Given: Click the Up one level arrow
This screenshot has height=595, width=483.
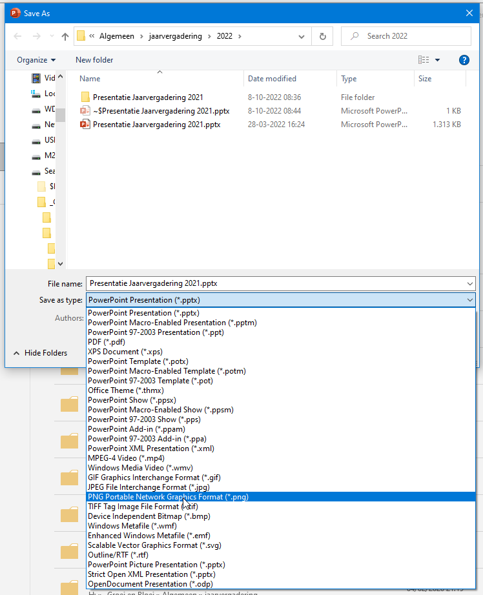Looking at the screenshot, I should [x=65, y=37].
